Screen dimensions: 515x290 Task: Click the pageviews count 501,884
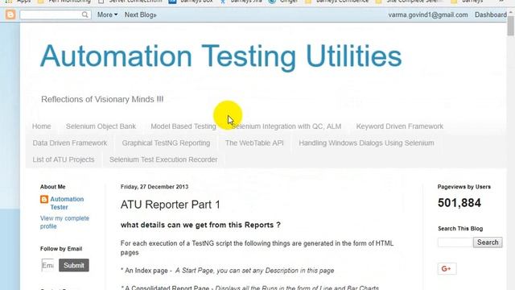point(459,203)
